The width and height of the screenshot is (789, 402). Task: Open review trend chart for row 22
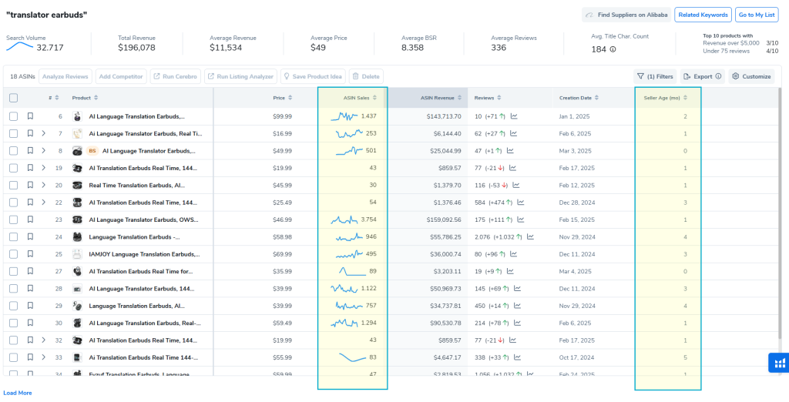(521, 203)
